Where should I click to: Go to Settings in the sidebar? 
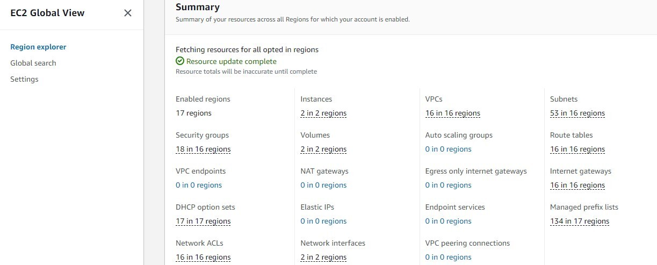pos(24,79)
